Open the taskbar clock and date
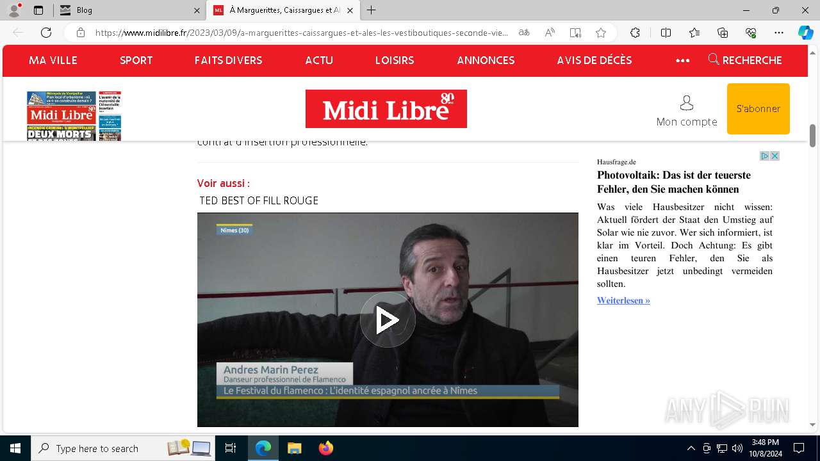 pyautogui.click(x=765, y=448)
